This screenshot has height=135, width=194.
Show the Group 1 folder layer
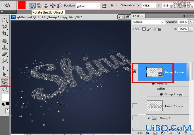pos(135,118)
